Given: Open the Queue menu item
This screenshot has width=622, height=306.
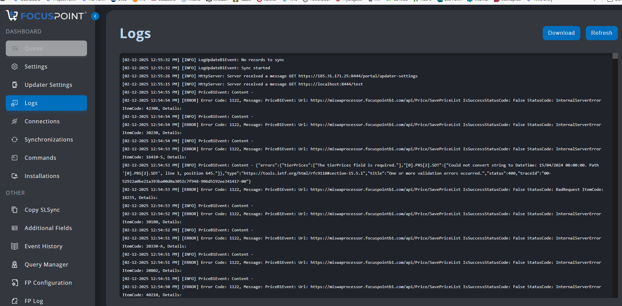Looking at the screenshot, I should click(x=46, y=48).
